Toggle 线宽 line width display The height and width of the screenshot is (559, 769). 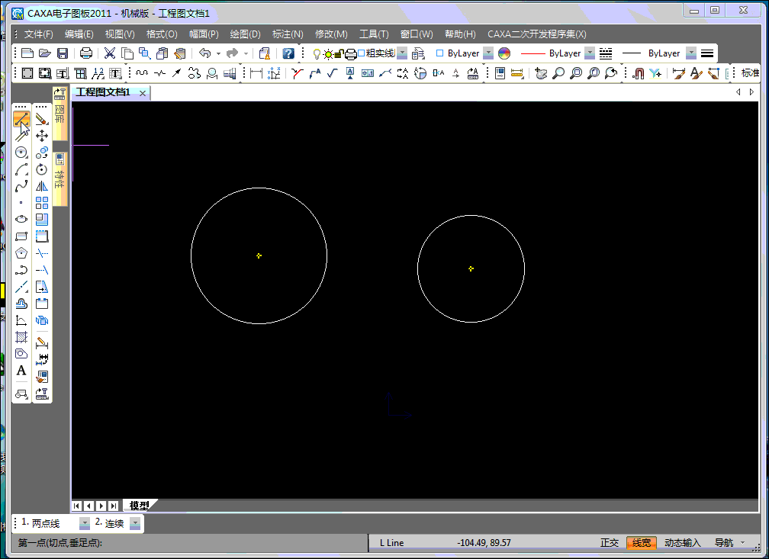pos(642,543)
